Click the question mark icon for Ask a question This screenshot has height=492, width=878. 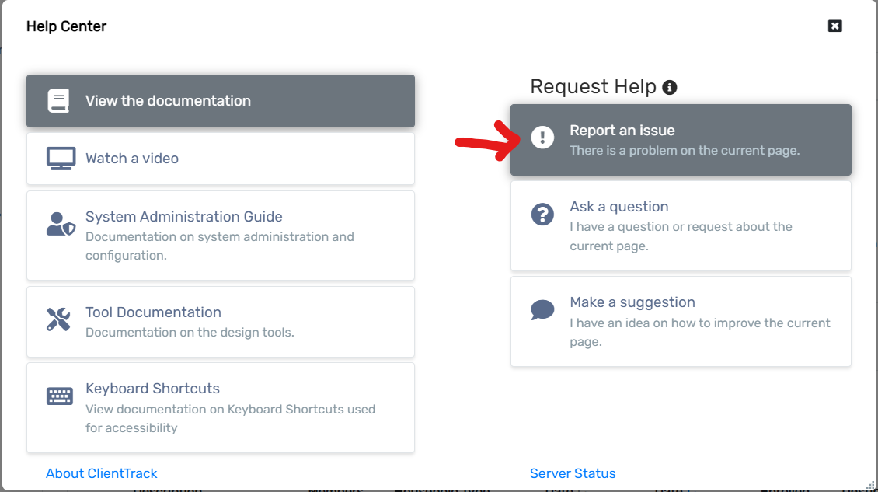pos(542,215)
